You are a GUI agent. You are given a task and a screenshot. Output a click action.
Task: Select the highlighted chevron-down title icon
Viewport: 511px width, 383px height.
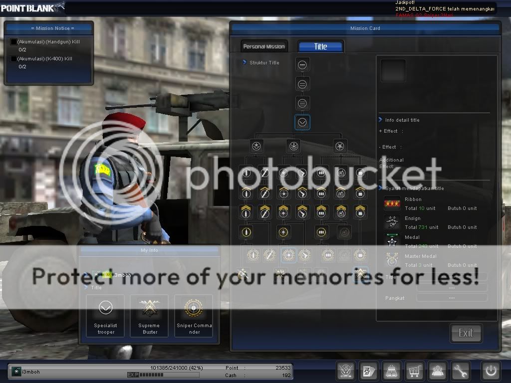tap(302, 123)
